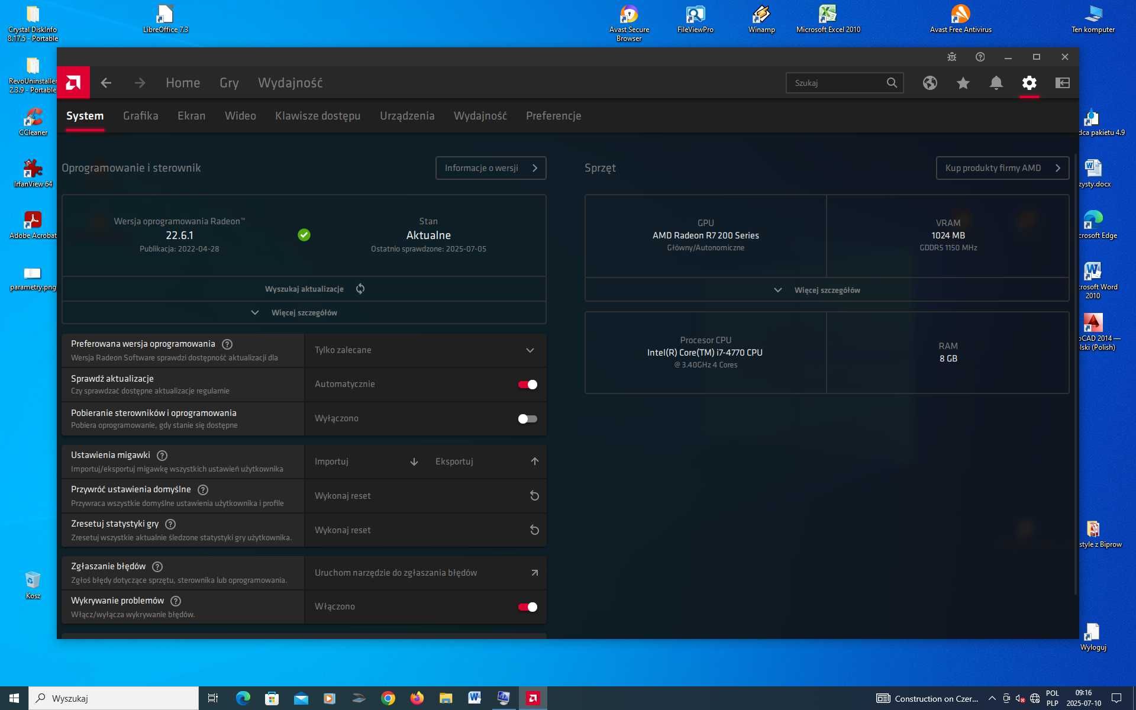
Task: Open settings gear icon
Action: click(1029, 83)
